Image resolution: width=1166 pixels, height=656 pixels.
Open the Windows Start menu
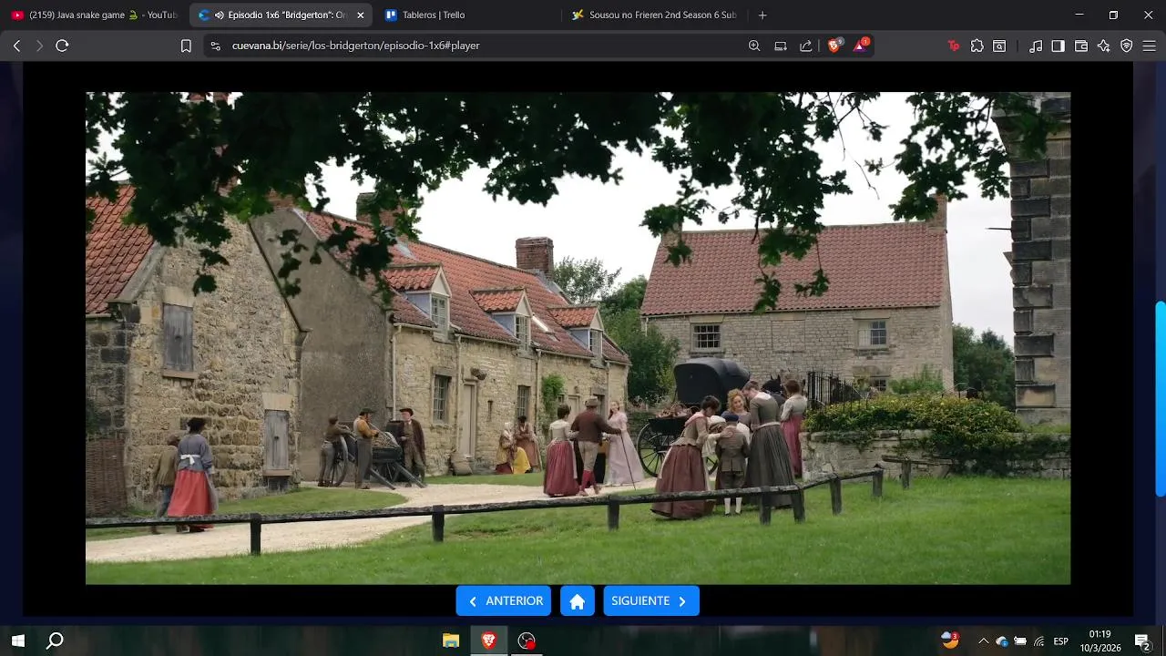17,641
